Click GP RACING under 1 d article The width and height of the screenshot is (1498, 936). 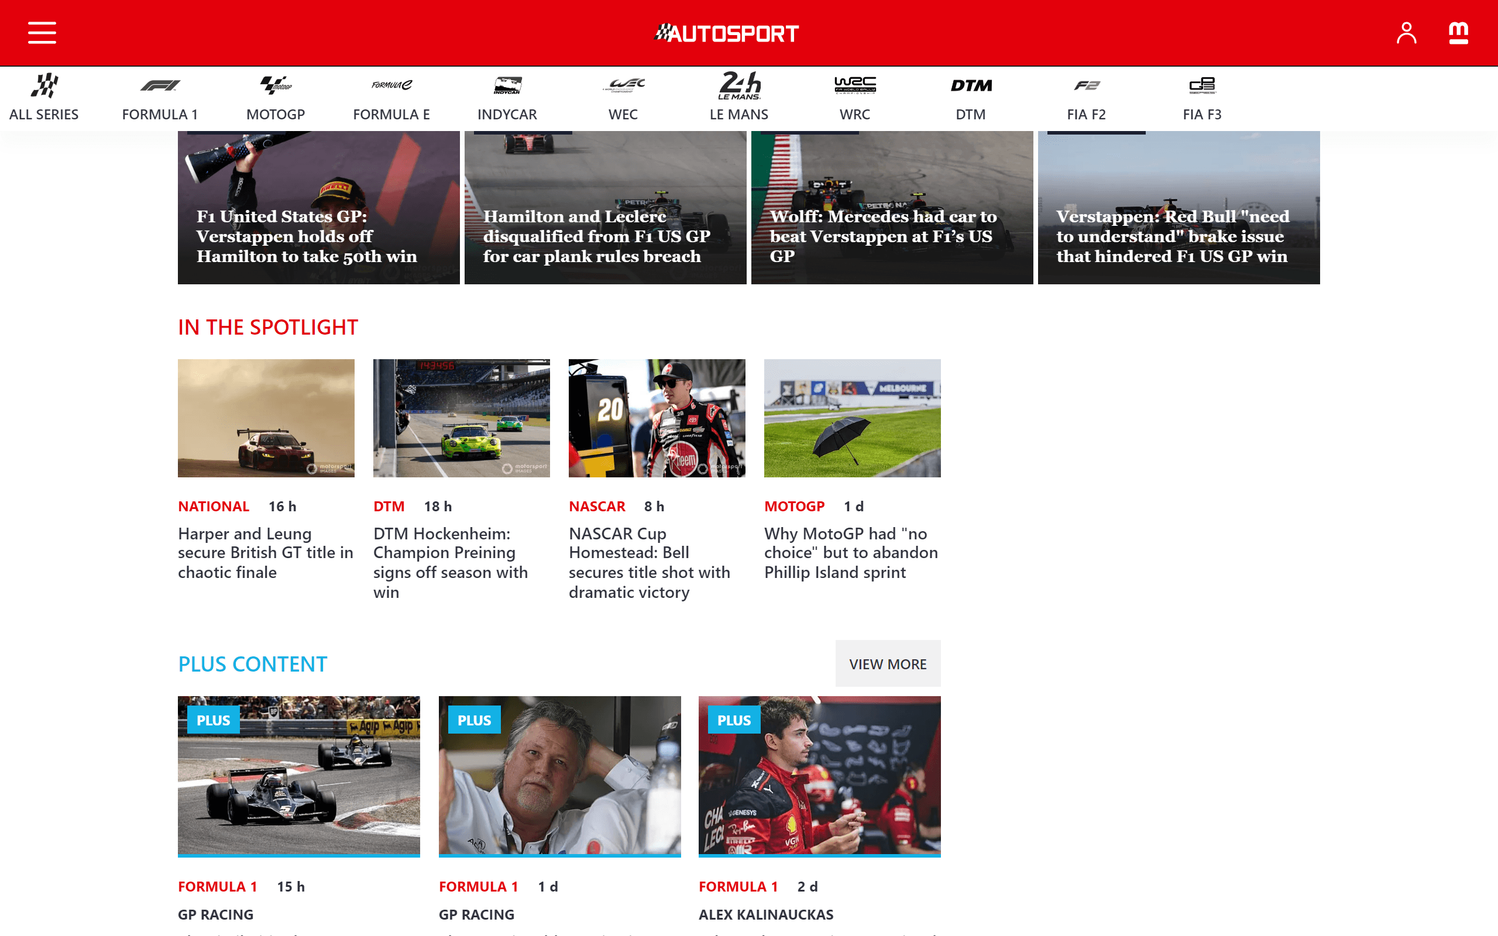point(477,914)
